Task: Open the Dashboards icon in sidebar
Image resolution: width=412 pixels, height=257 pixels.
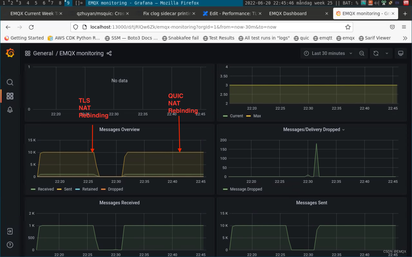Action: (x=10, y=96)
